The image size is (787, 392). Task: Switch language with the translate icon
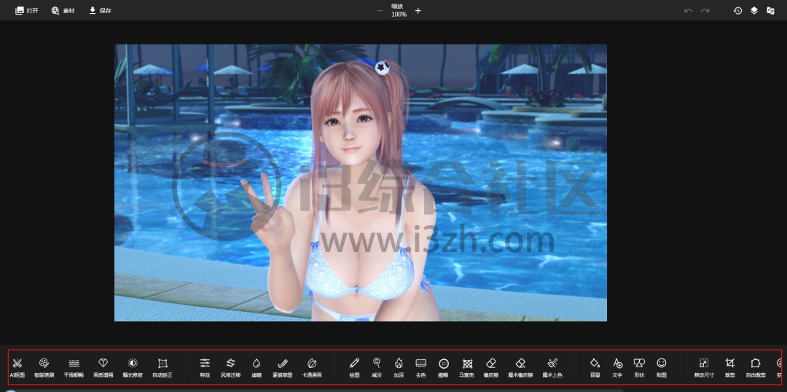pos(770,10)
